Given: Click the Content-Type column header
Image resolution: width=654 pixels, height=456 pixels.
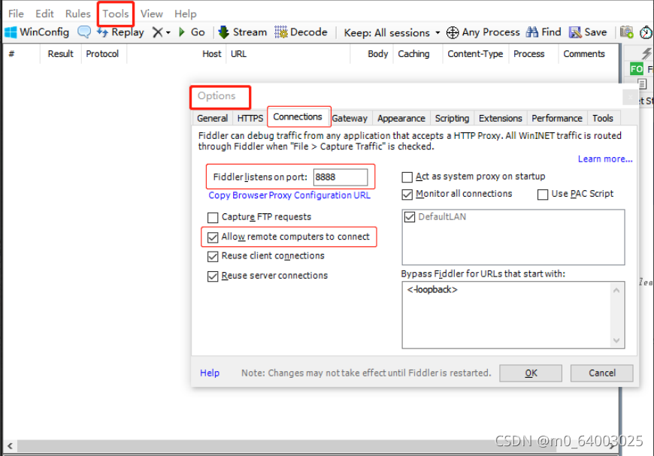Looking at the screenshot, I should [x=475, y=54].
